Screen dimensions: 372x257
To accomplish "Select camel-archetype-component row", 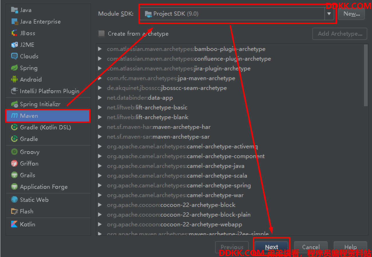I will point(230,156).
